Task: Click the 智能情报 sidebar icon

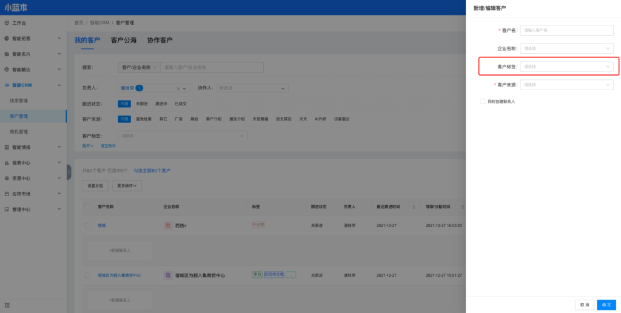Action: [7, 147]
